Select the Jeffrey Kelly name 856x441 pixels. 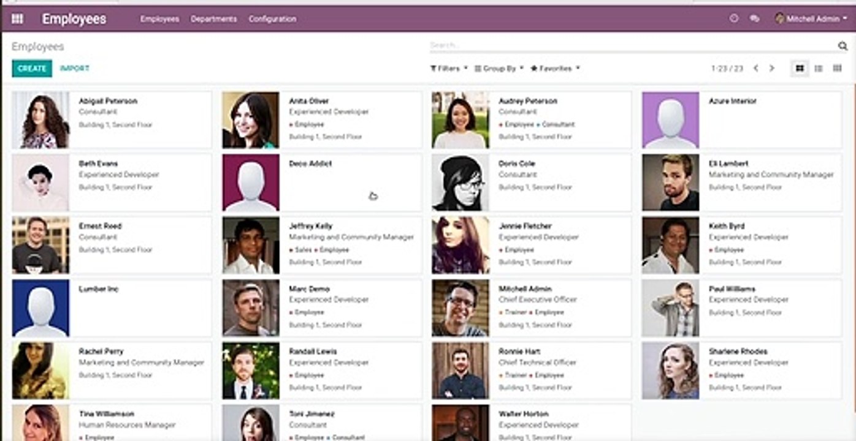(x=310, y=226)
